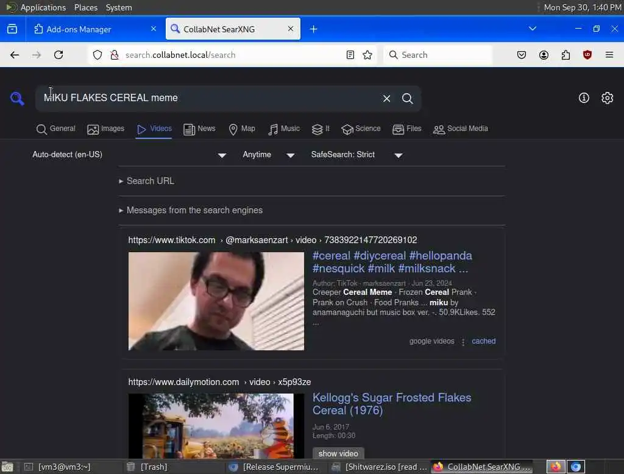Switch to the News category tab
This screenshot has height=474, width=624.
pos(199,129)
